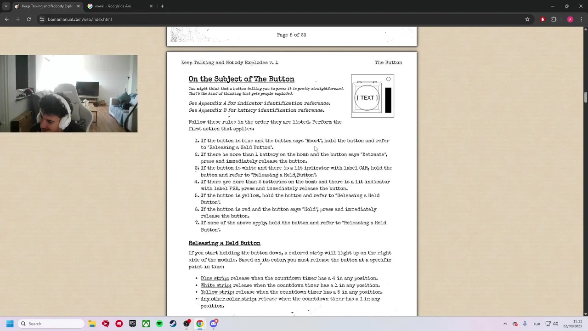Screen dimensions: 588x331
Task: Open the volume speaker tray icon
Action: [555, 324]
